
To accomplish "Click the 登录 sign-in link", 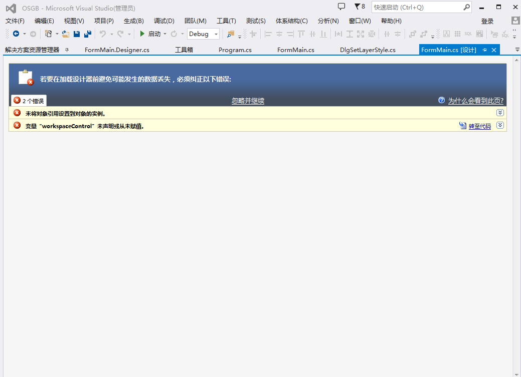I will coord(487,21).
